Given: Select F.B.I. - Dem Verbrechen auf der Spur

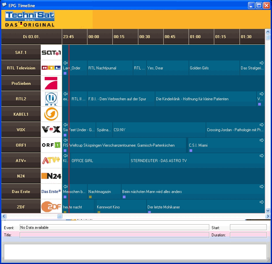Looking at the screenshot, I should click(121, 99).
